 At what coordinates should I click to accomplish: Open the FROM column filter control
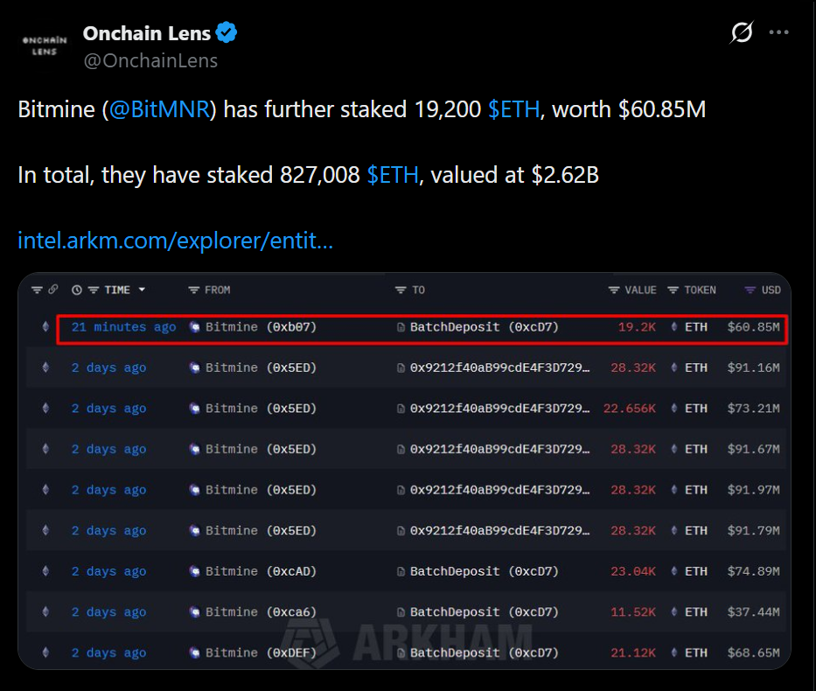pos(194,290)
